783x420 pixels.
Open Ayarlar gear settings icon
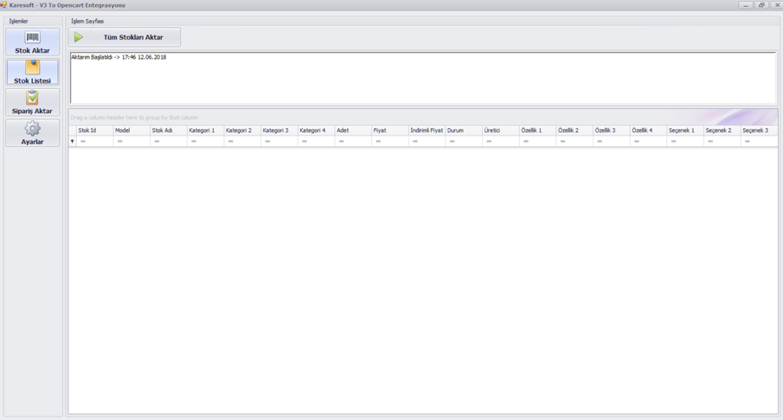33,129
